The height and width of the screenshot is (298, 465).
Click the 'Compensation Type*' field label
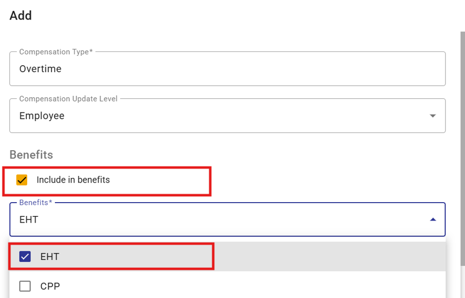pos(56,52)
